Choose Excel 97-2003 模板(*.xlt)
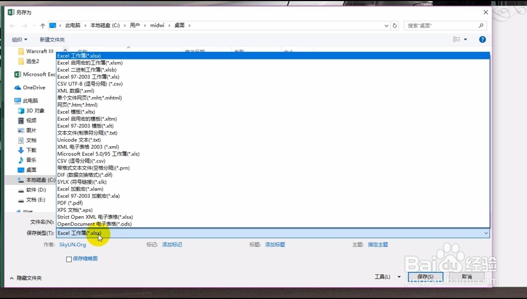The image size is (527, 299). pos(272,126)
